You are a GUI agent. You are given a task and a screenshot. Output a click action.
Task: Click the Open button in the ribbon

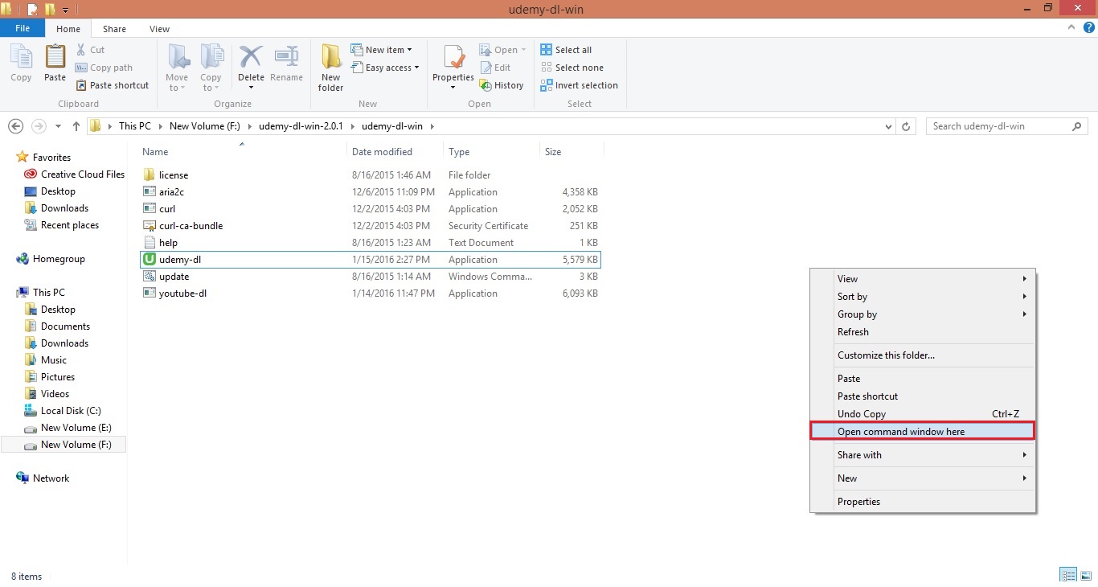(x=502, y=50)
